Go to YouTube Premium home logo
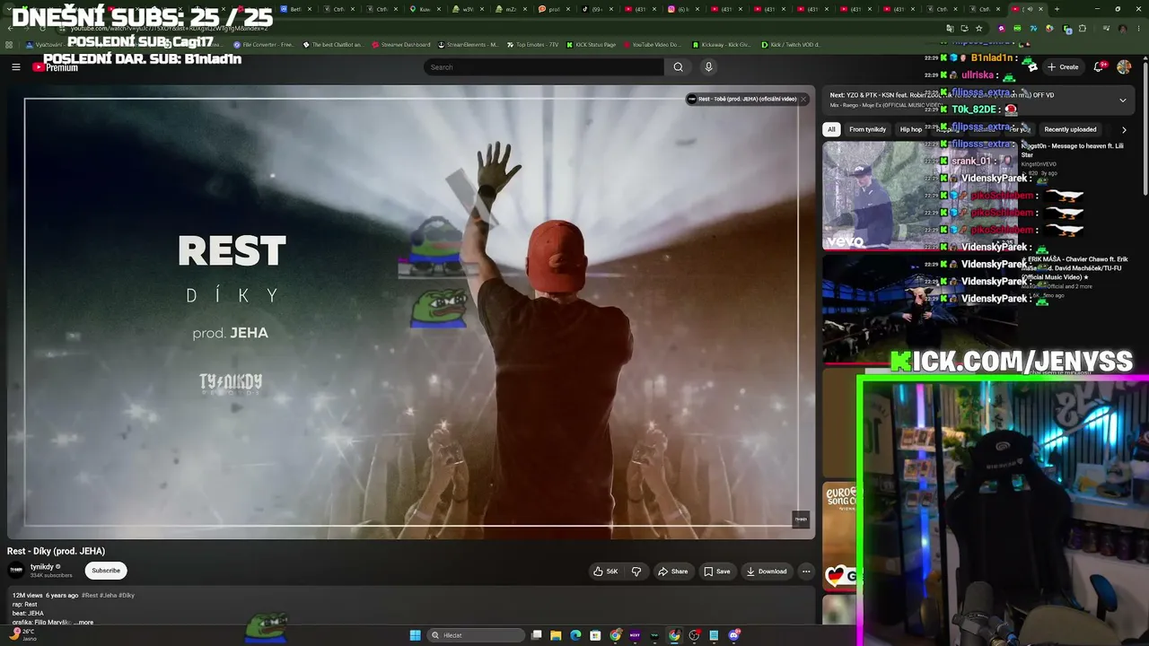Viewport: 1149px width, 646px height. pyautogui.click(x=56, y=67)
